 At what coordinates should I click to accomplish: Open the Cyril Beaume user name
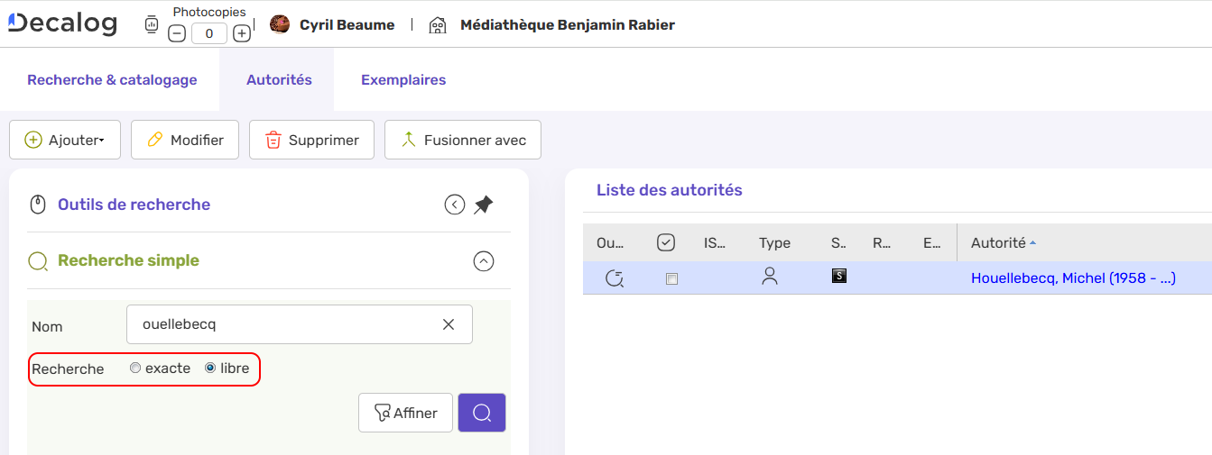(x=347, y=25)
